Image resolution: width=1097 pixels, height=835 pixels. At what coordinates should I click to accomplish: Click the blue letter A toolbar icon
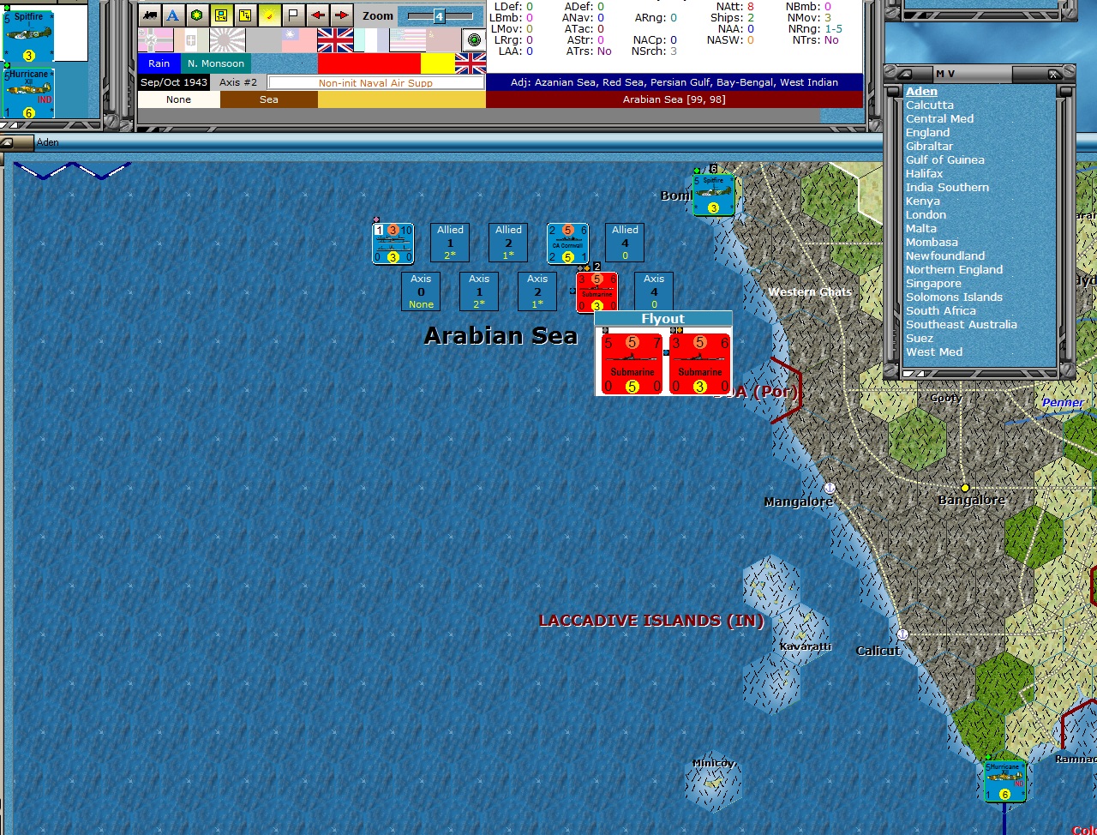[173, 15]
